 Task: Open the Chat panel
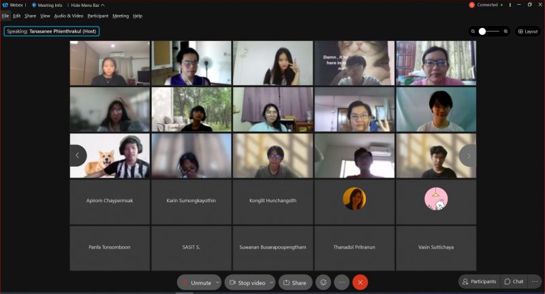pyautogui.click(x=514, y=282)
